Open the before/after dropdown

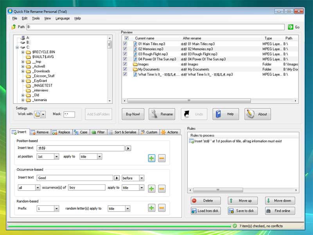[141, 178]
